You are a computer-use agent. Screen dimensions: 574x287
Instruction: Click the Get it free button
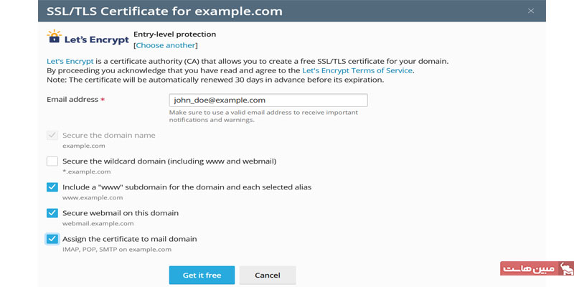click(x=202, y=276)
